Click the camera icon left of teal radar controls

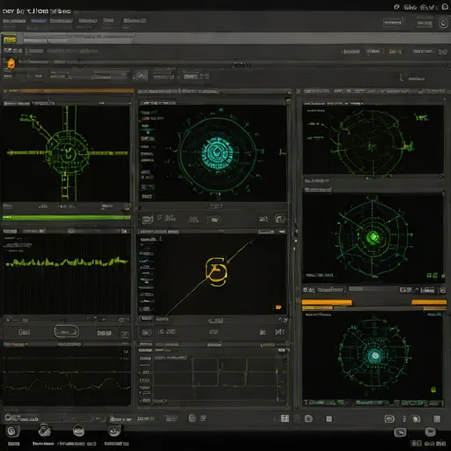tap(147, 219)
